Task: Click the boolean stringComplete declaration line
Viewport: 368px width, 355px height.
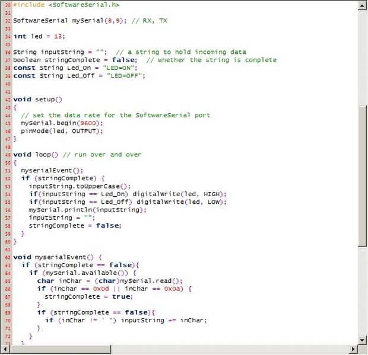Action: (145, 60)
